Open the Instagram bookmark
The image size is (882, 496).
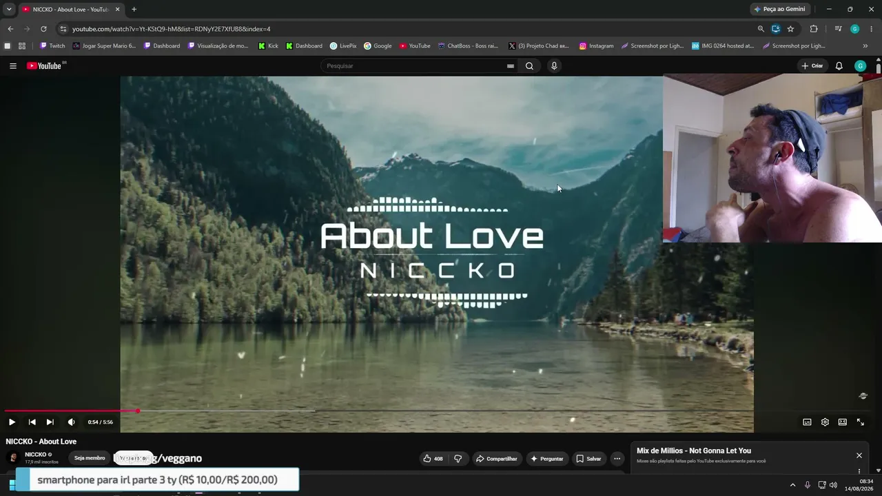click(x=596, y=46)
